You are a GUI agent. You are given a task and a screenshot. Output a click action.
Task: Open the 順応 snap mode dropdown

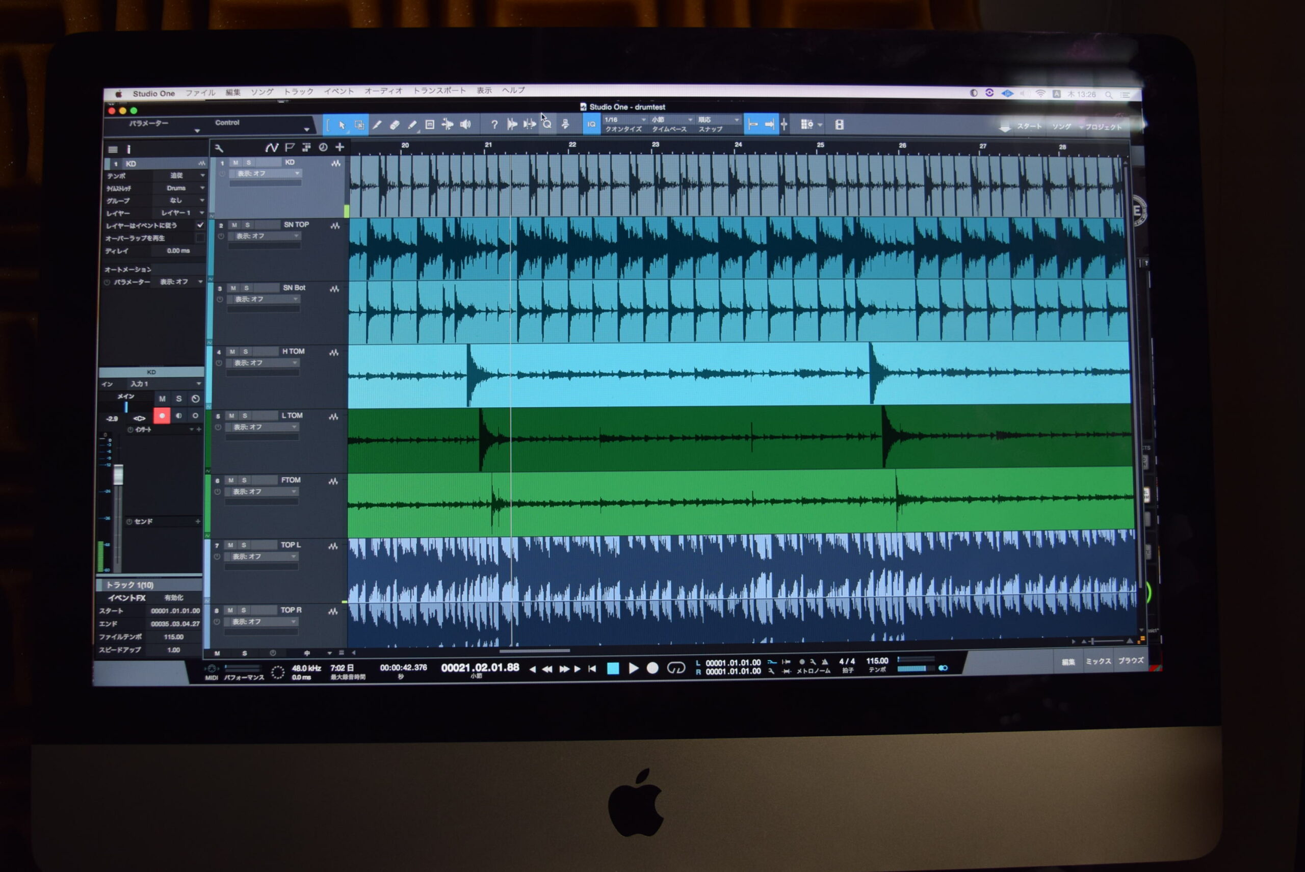tap(719, 120)
